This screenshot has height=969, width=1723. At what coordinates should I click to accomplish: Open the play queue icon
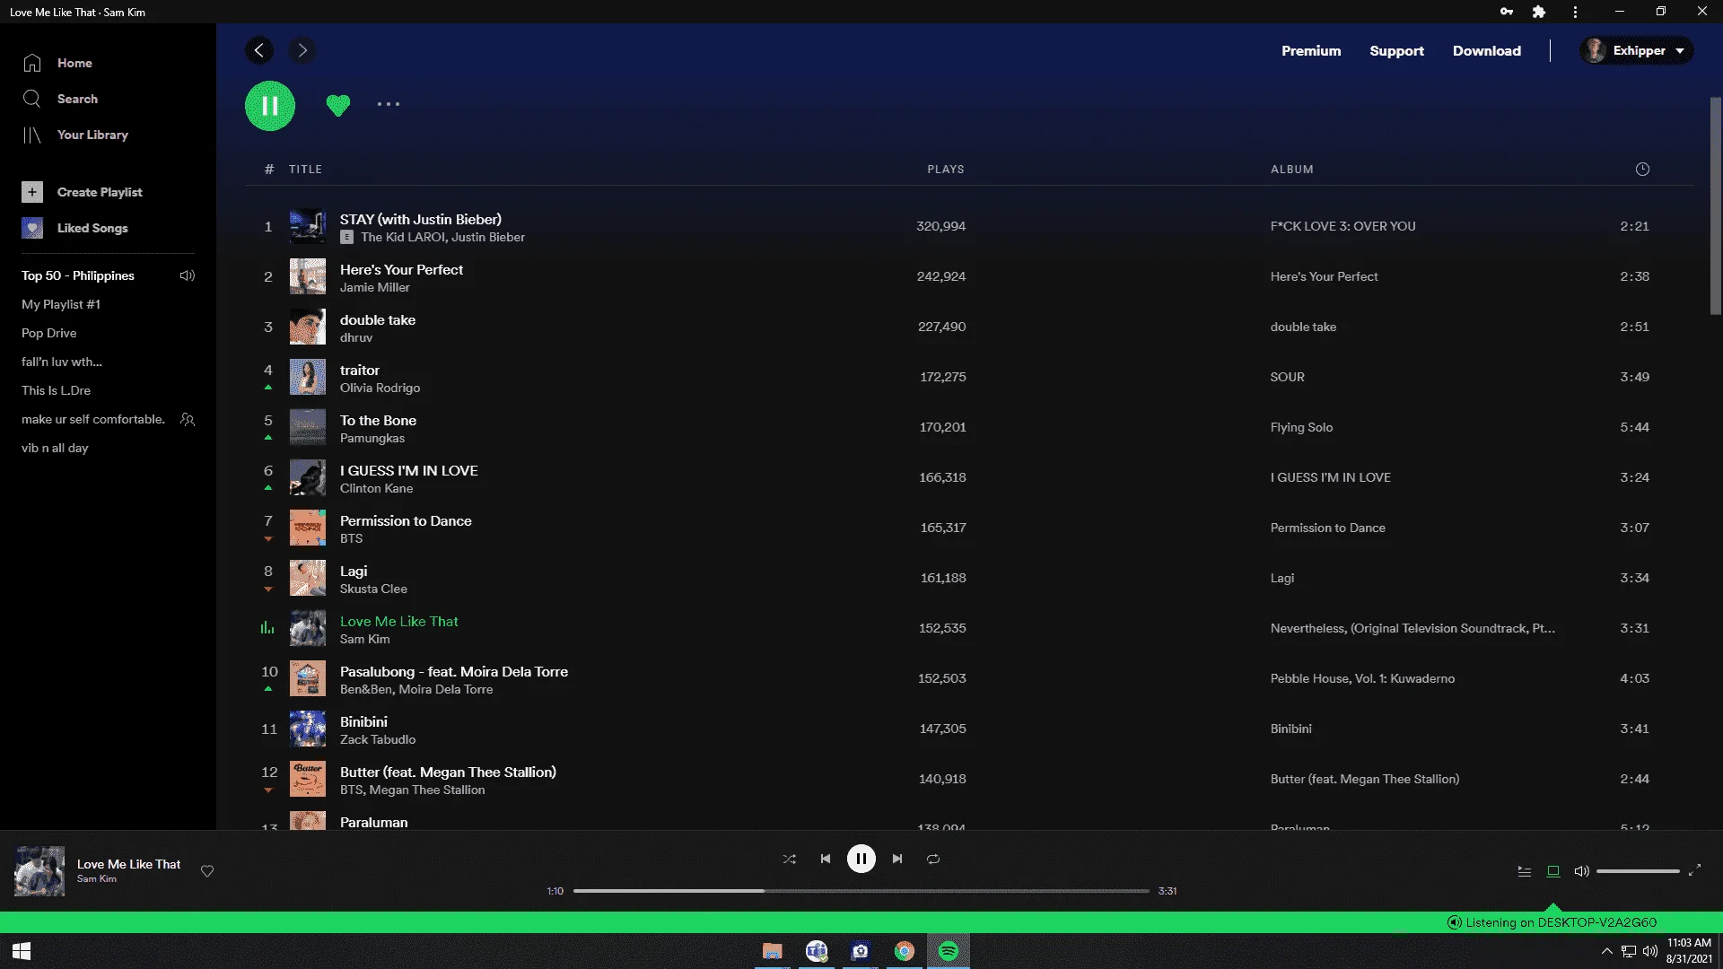click(1524, 871)
